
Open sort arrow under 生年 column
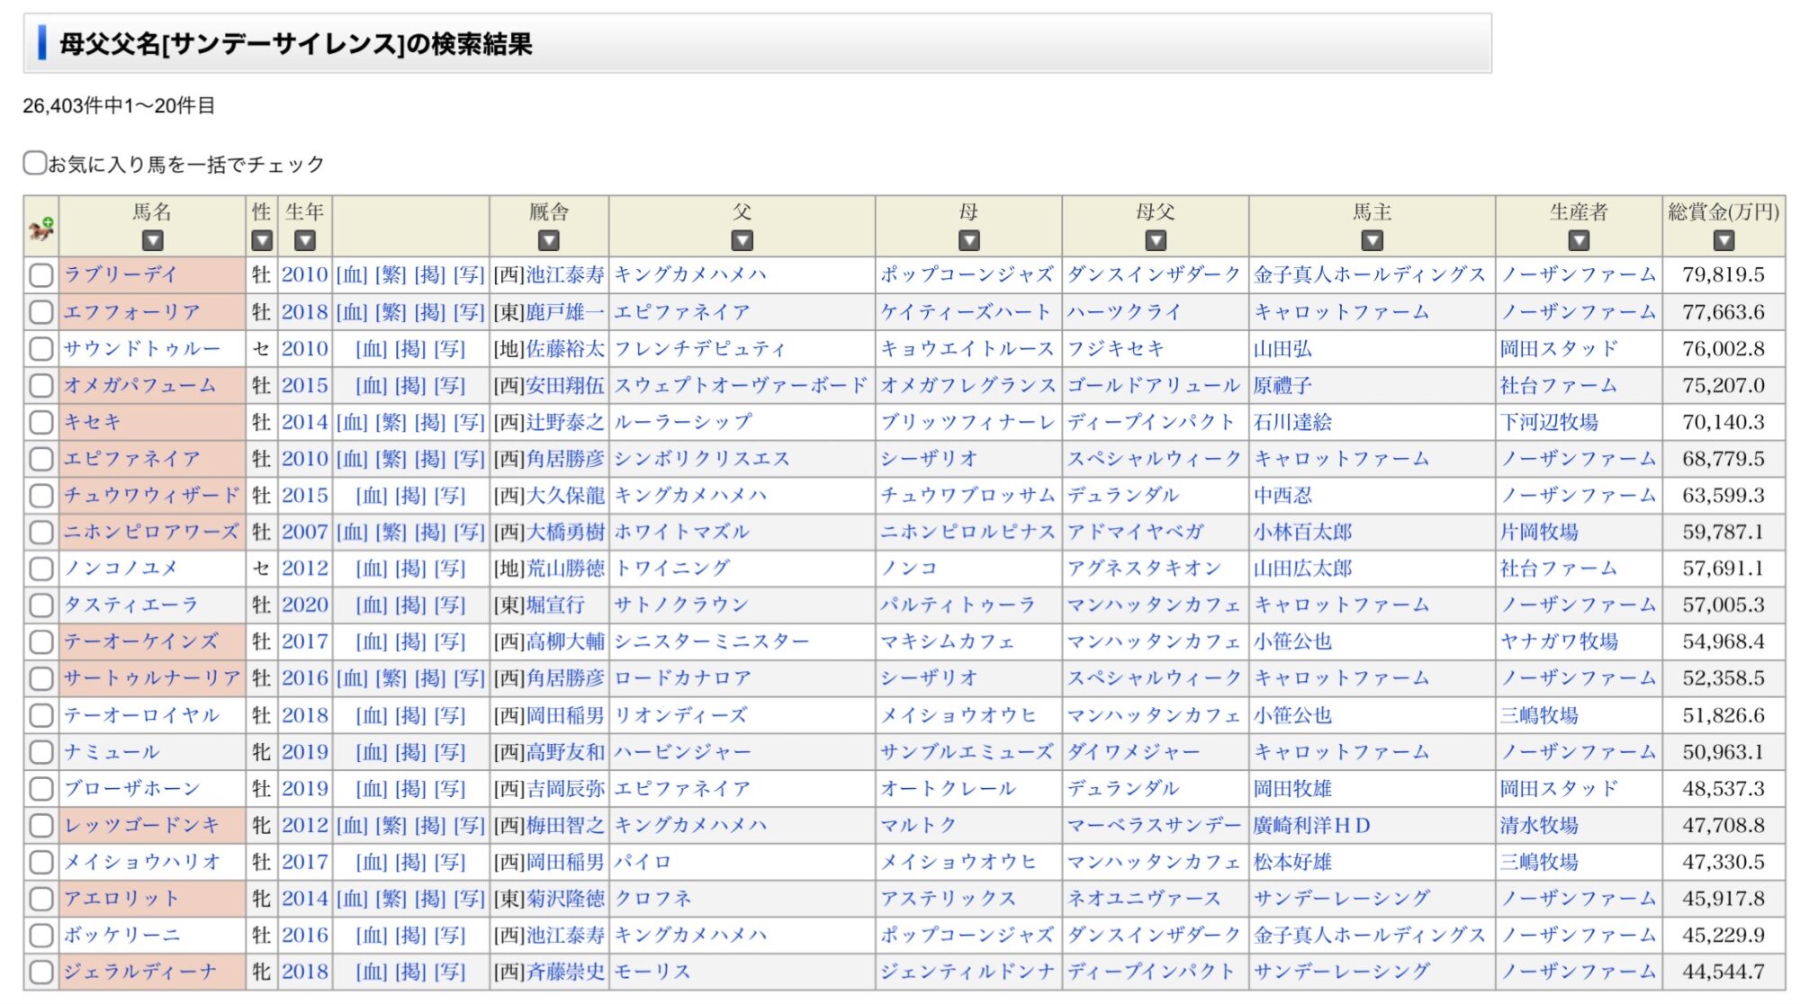point(305,240)
